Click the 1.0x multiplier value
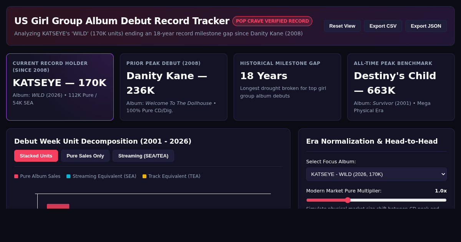This screenshot has height=242, width=461. click(x=441, y=191)
